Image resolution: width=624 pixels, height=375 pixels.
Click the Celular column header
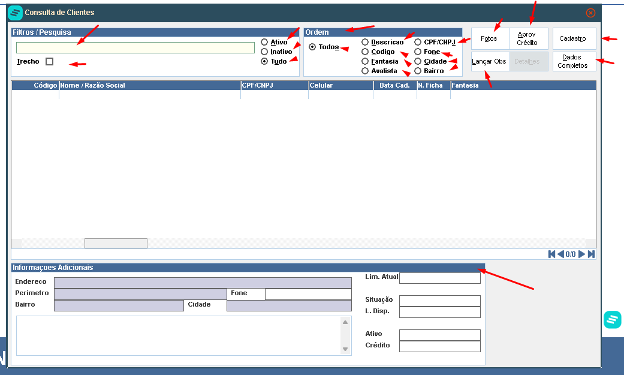341,85
